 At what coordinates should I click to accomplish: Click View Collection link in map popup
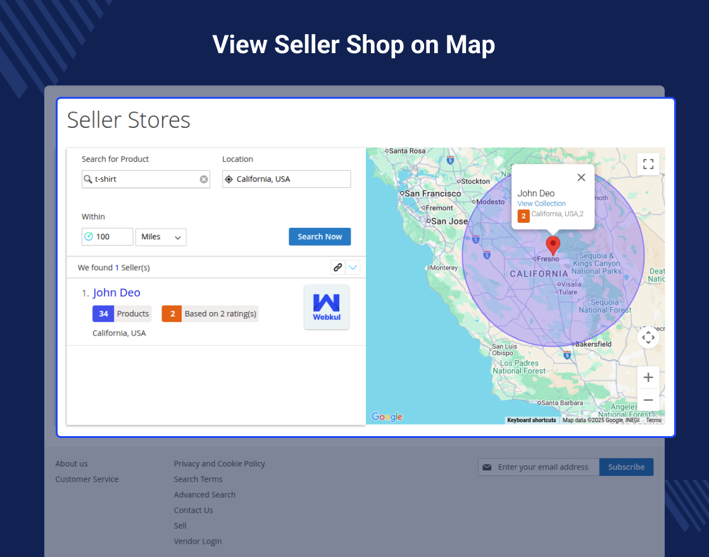click(542, 203)
